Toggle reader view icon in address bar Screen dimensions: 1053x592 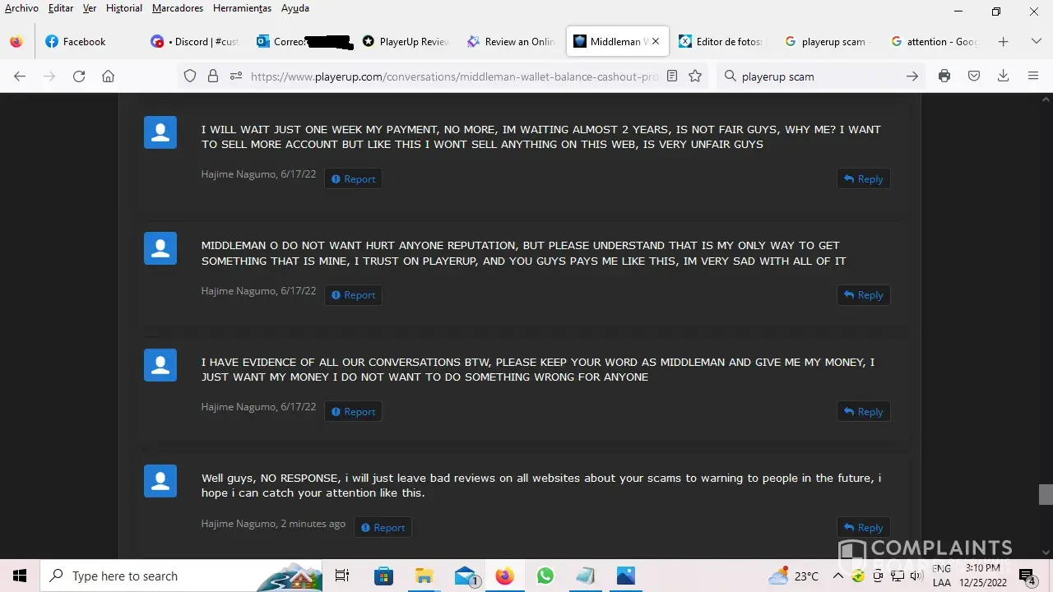(x=672, y=76)
